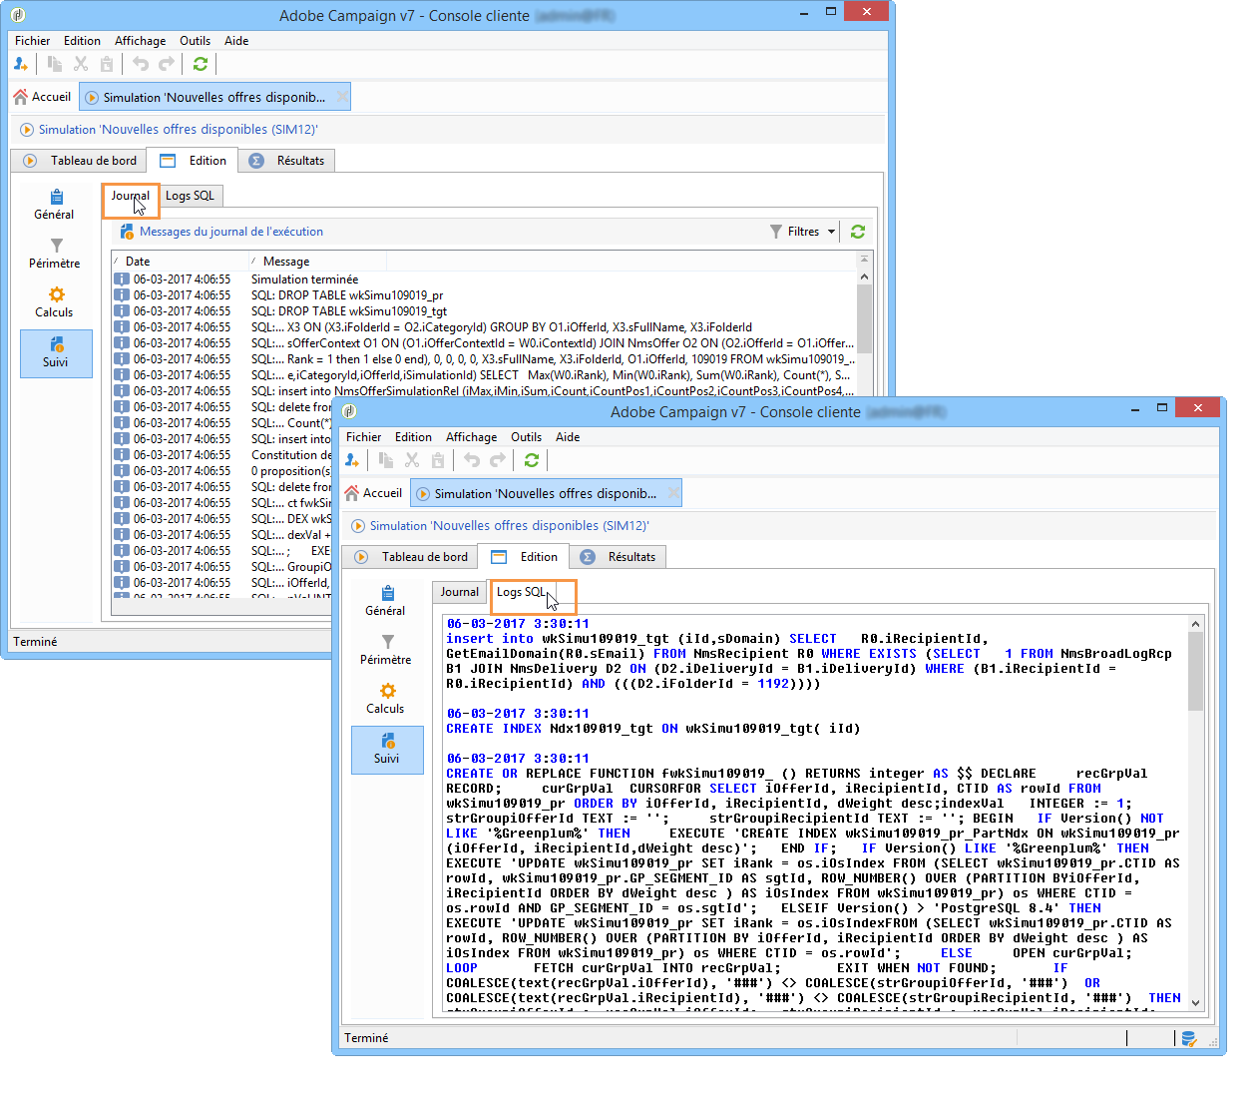Open Affichage menu in back window
The image size is (1258, 1120).
pyautogui.click(x=140, y=41)
